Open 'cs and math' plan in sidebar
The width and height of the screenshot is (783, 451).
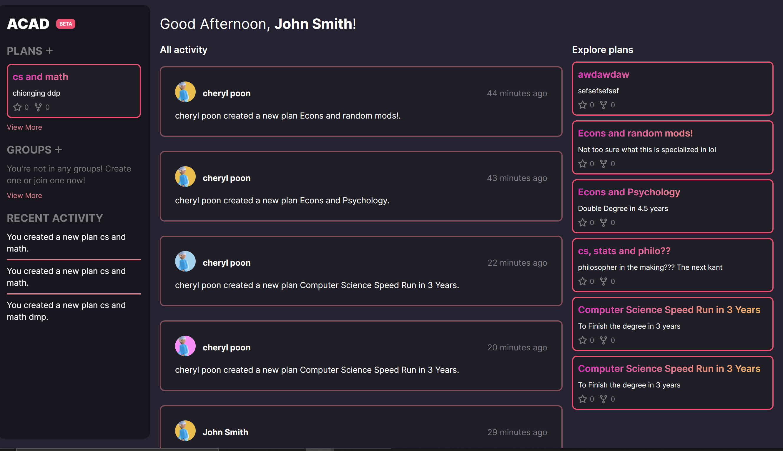(x=40, y=77)
